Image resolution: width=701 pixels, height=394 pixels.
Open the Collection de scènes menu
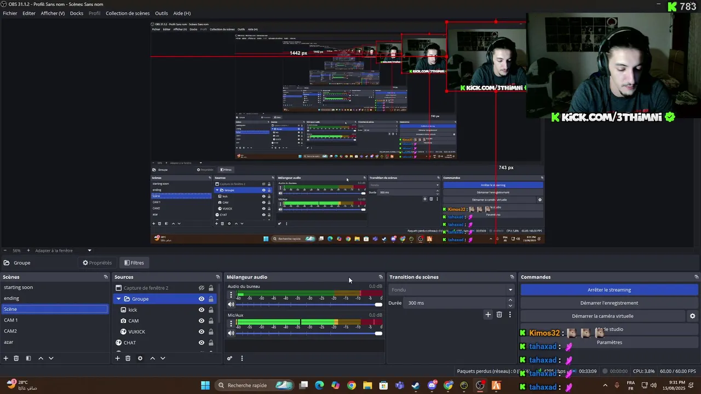[x=128, y=13]
